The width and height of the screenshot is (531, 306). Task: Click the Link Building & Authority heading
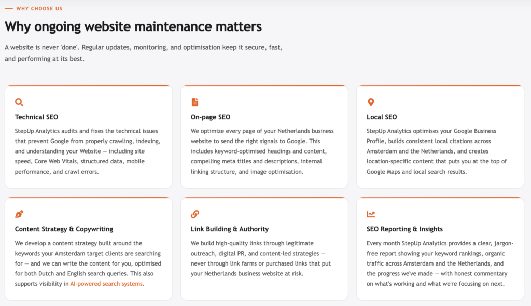click(230, 229)
